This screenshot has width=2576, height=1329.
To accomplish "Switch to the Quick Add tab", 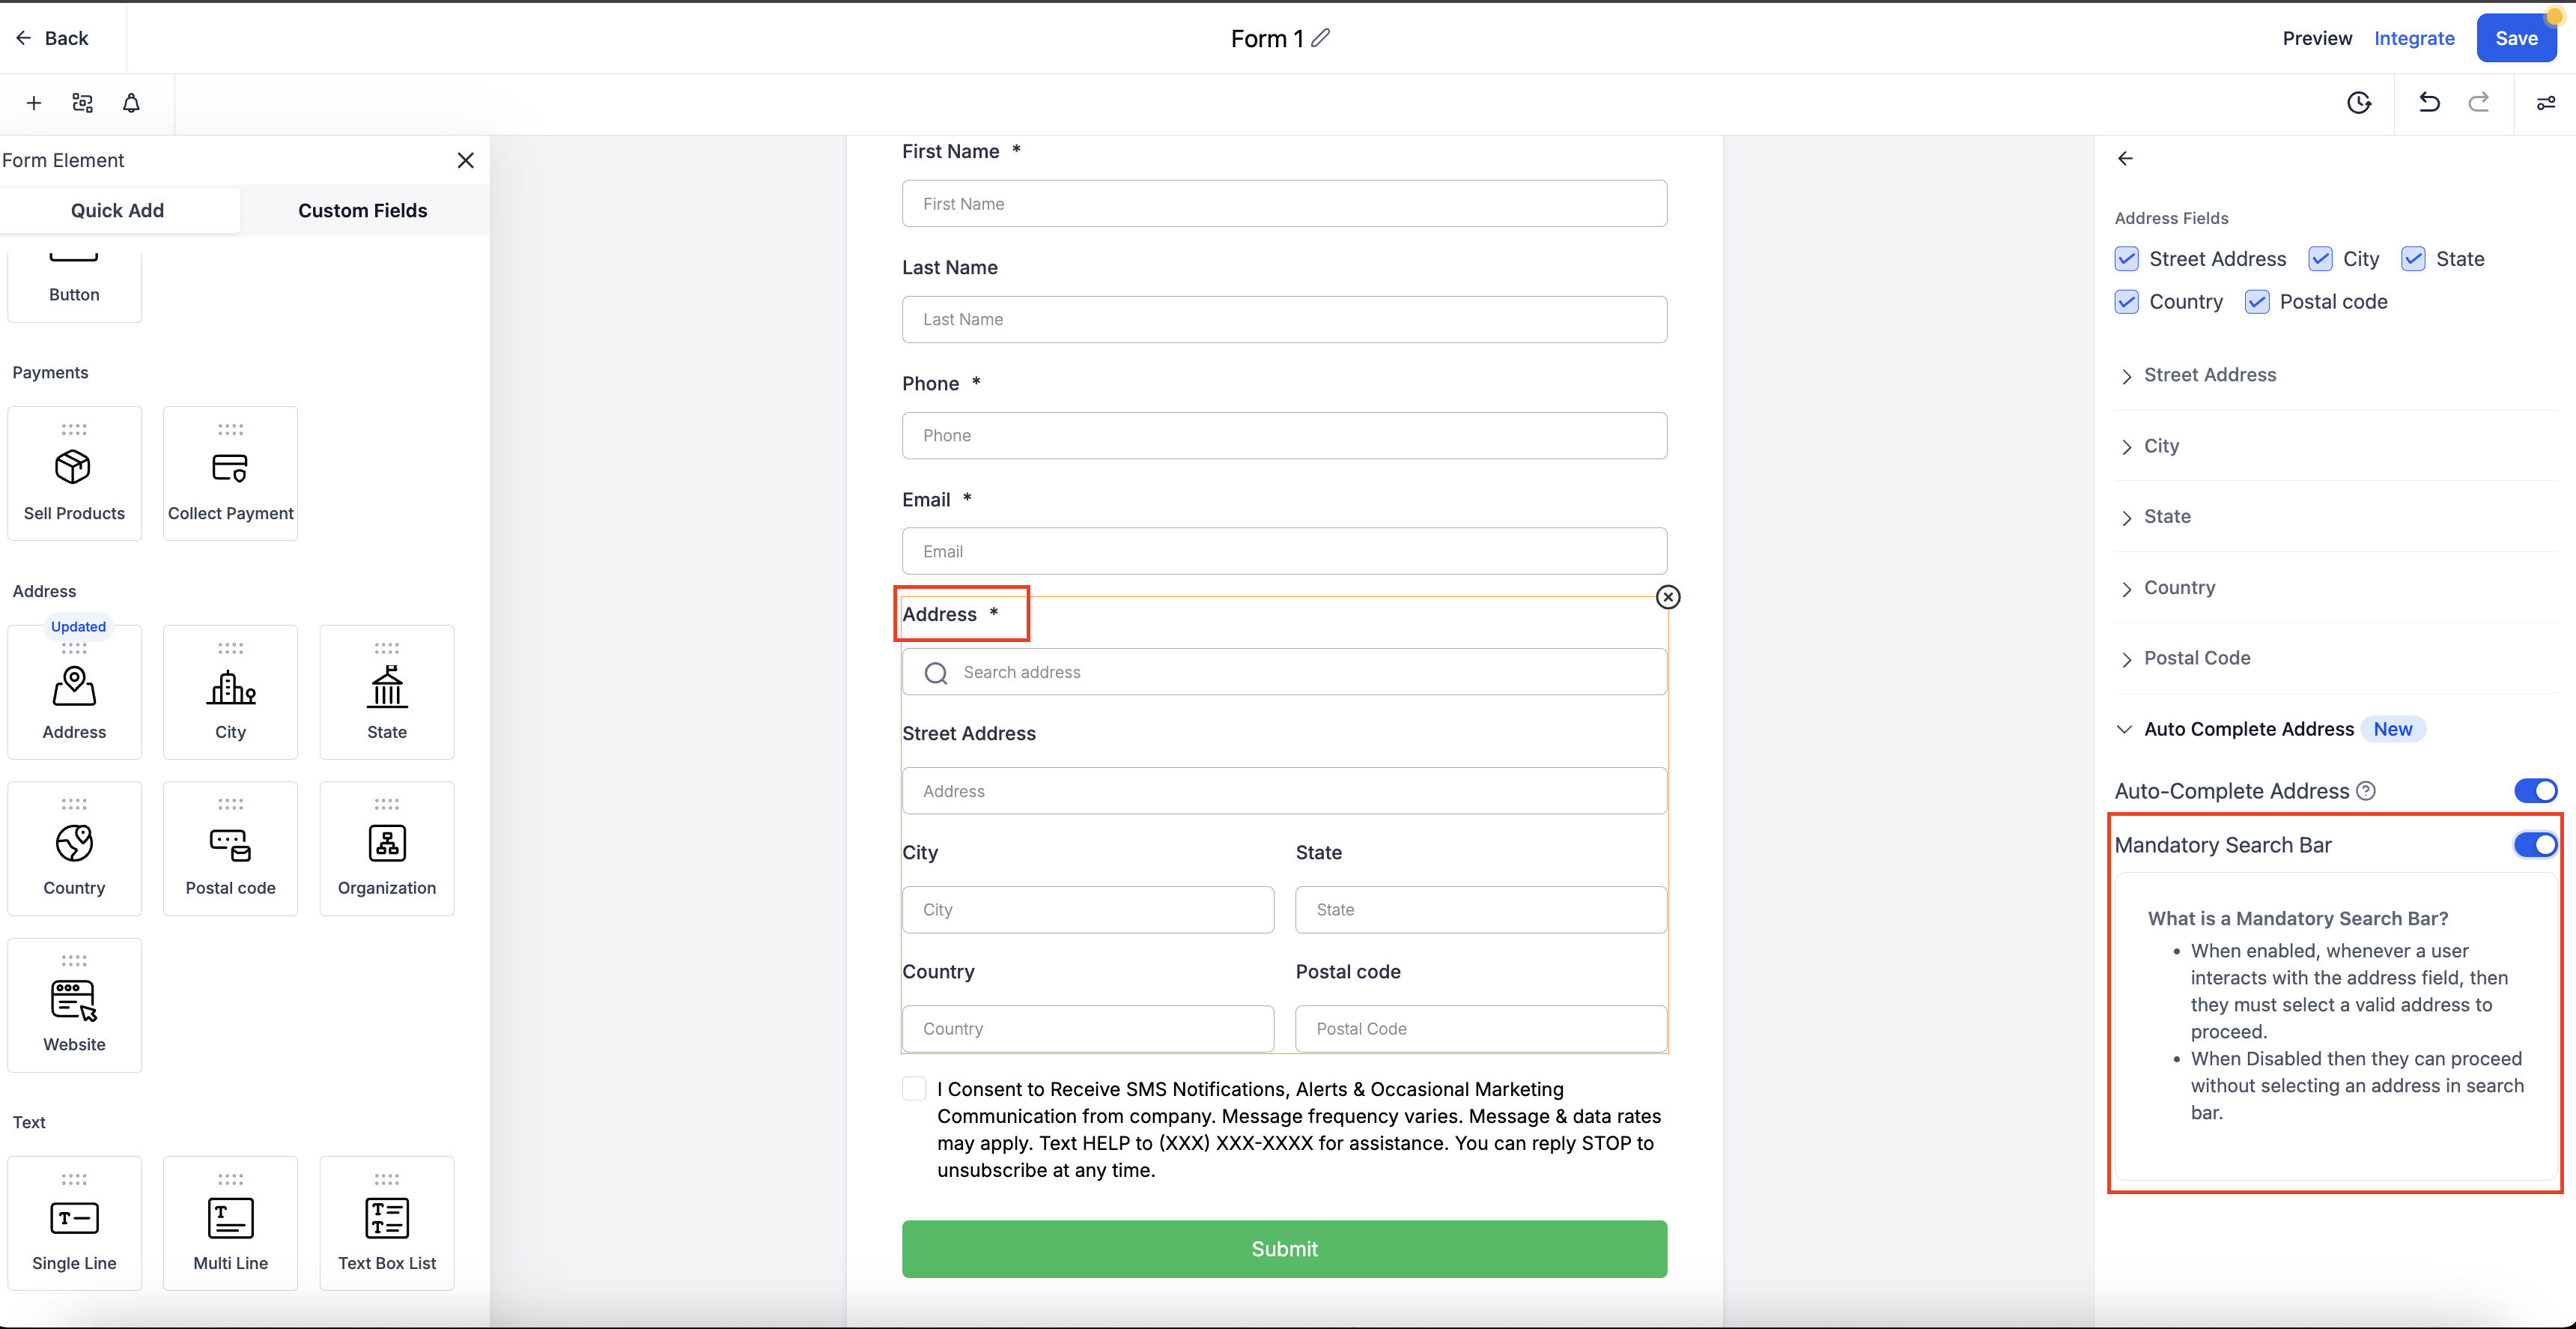I will pos(117,211).
